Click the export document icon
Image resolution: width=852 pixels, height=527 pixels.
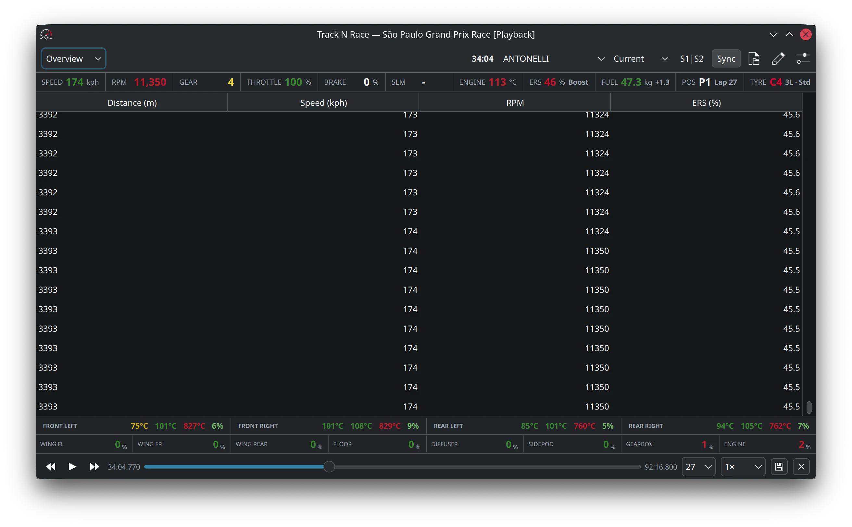click(x=754, y=58)
